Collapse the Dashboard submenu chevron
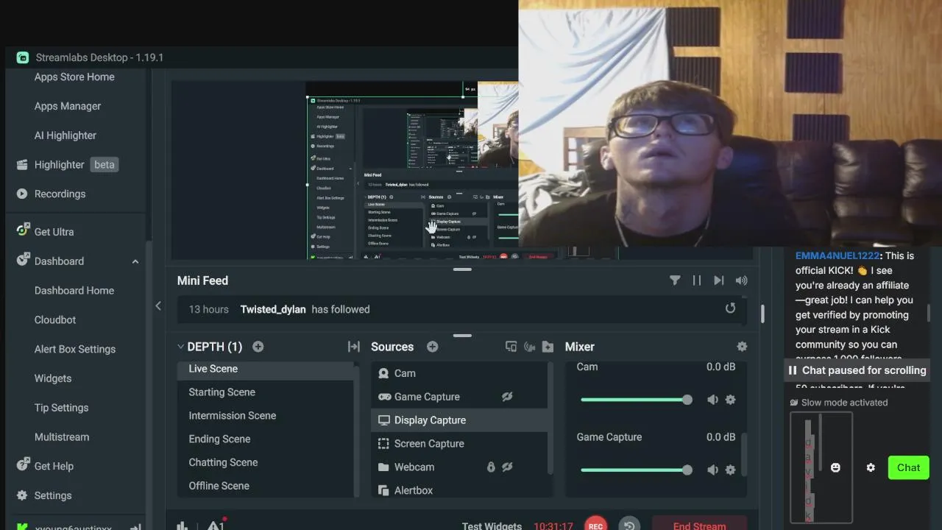 coord(135,261)
